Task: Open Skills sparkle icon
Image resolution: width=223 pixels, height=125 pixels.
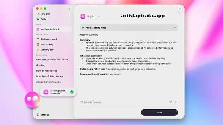Action: click(38, 19)
